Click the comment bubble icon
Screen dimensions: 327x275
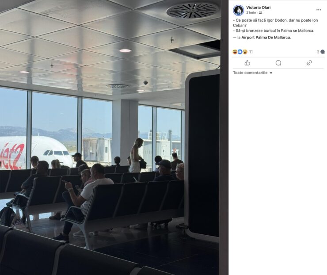pyautogui.click(x=278, y=63)
